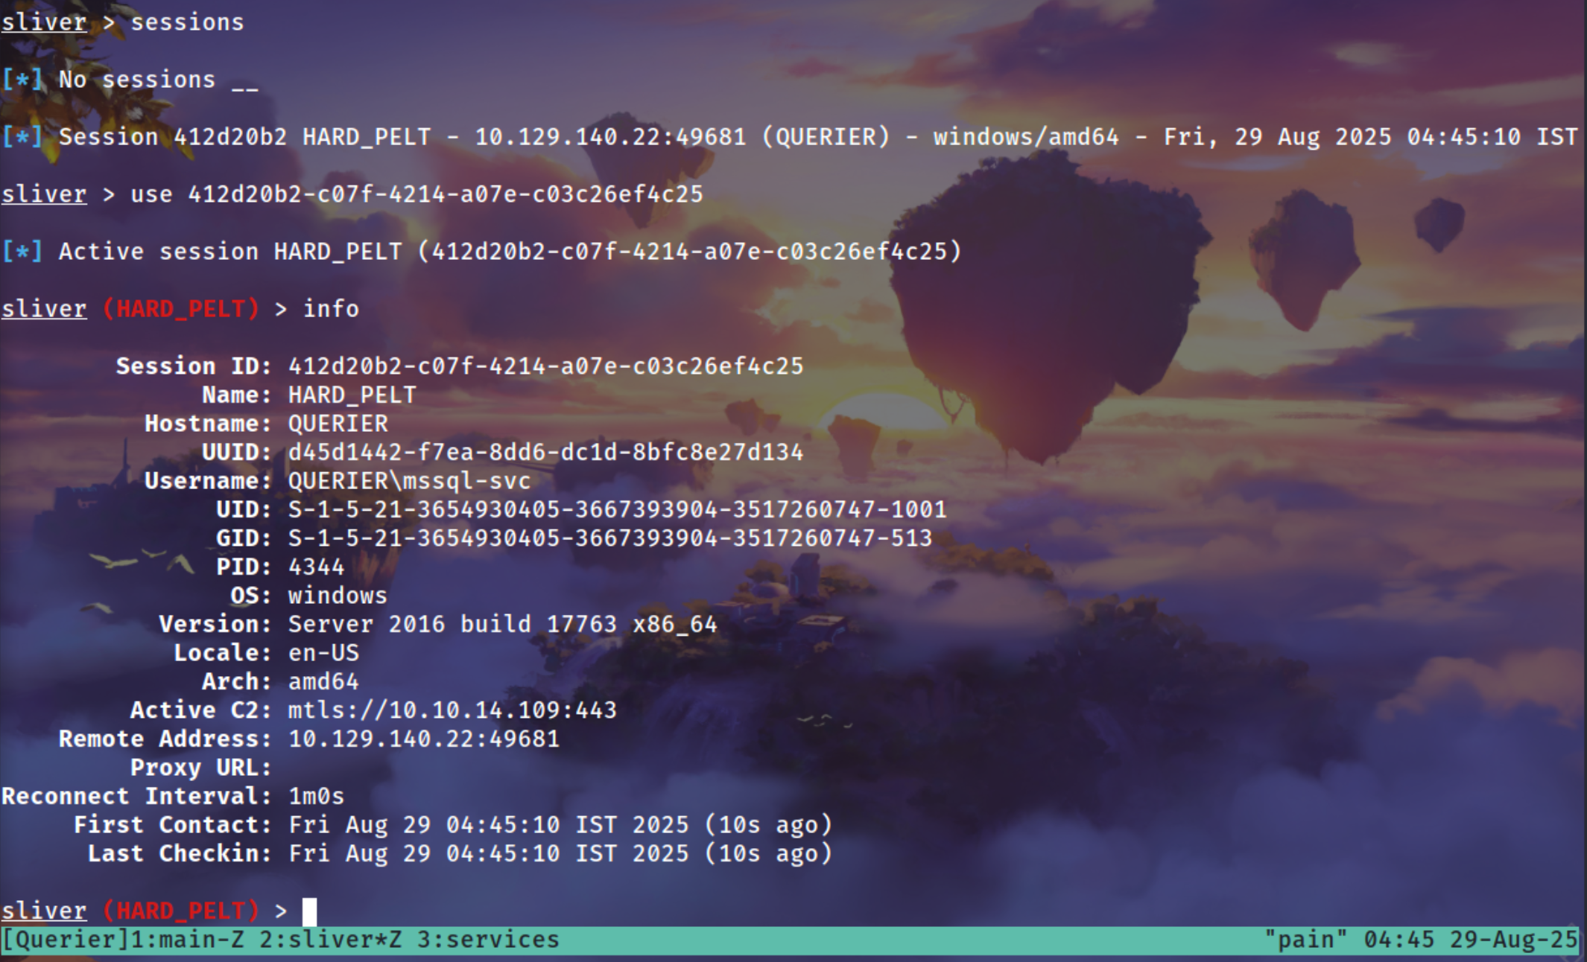
Task: Click the red (HARD_PELT) label at bottom prompt
Action: 180,911
